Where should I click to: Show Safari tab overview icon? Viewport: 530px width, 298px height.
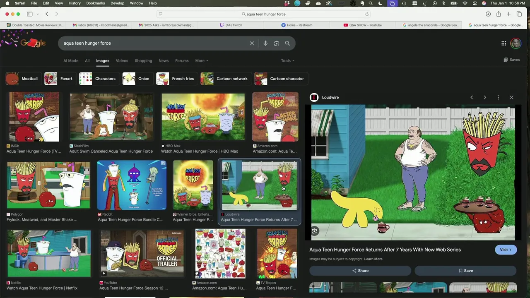[519, 14]
